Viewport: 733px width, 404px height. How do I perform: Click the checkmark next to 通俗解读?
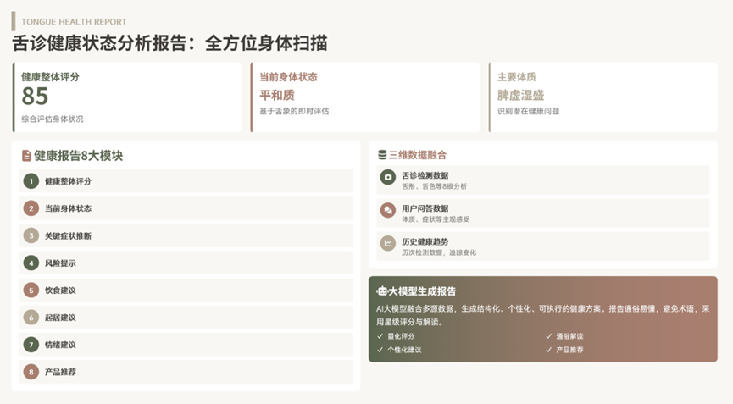tap(548, 336)
